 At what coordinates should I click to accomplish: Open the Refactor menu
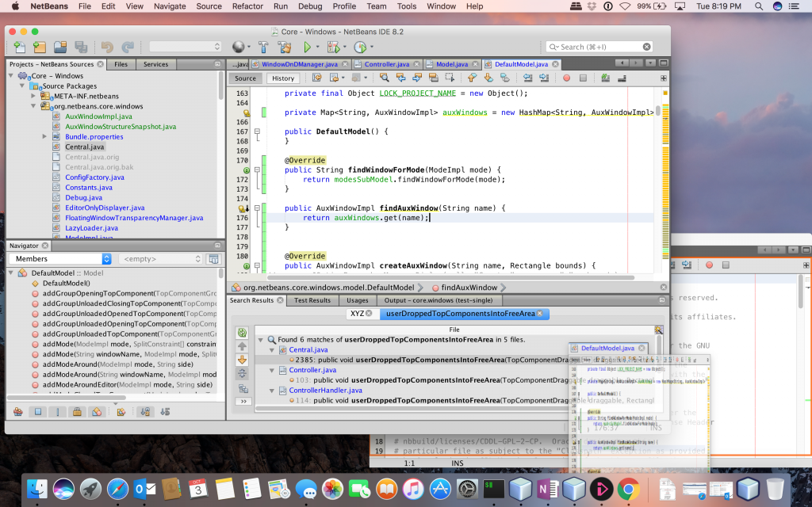[x=247, y=6]
